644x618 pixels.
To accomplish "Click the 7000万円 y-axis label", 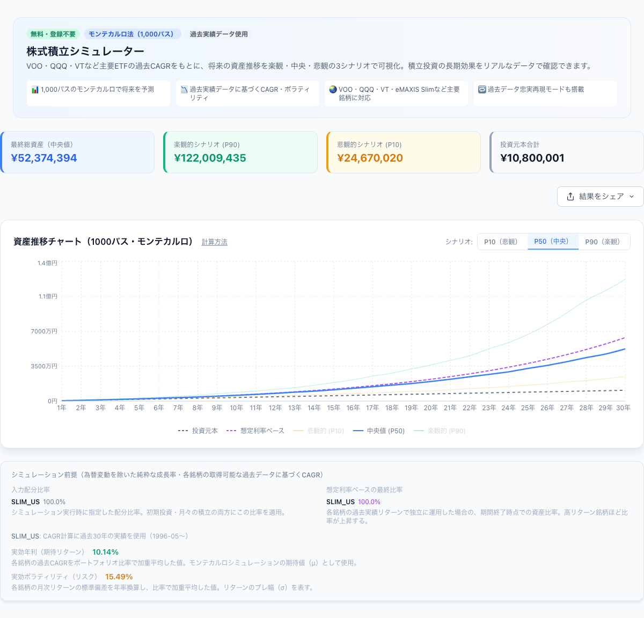I will (x=44, y=331).
